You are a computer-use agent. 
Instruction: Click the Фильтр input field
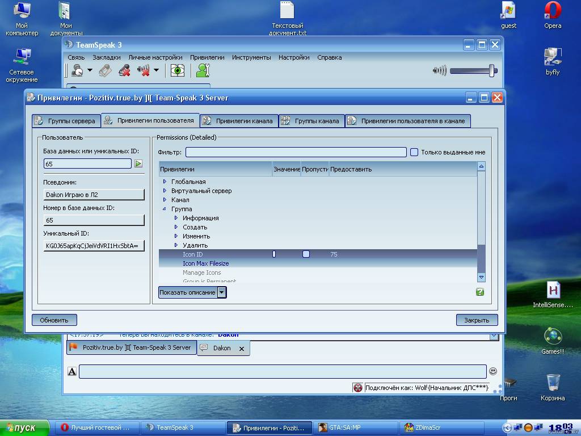tap(296, 152)
